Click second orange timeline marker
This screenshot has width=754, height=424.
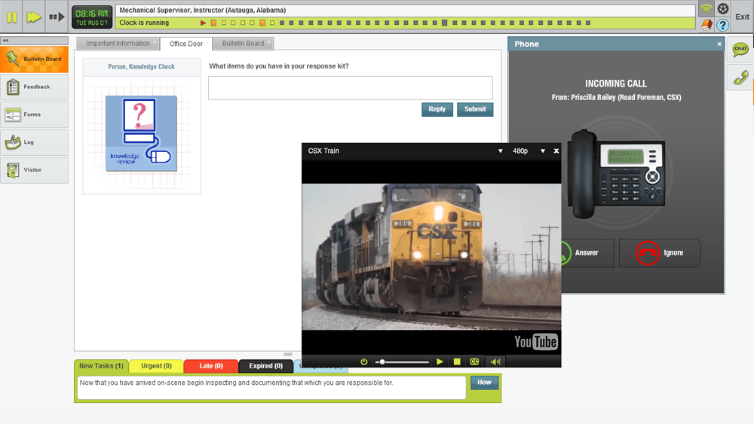coord(262,23)
